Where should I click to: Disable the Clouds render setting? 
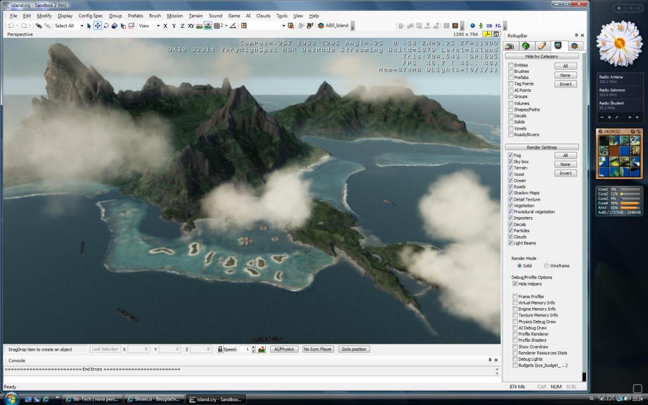[511, 237]
